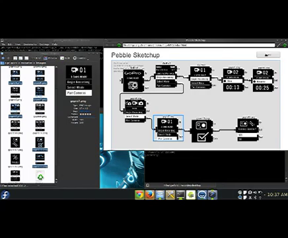
Task: Open the browser wrench menu icon
Action: [279, 45]
